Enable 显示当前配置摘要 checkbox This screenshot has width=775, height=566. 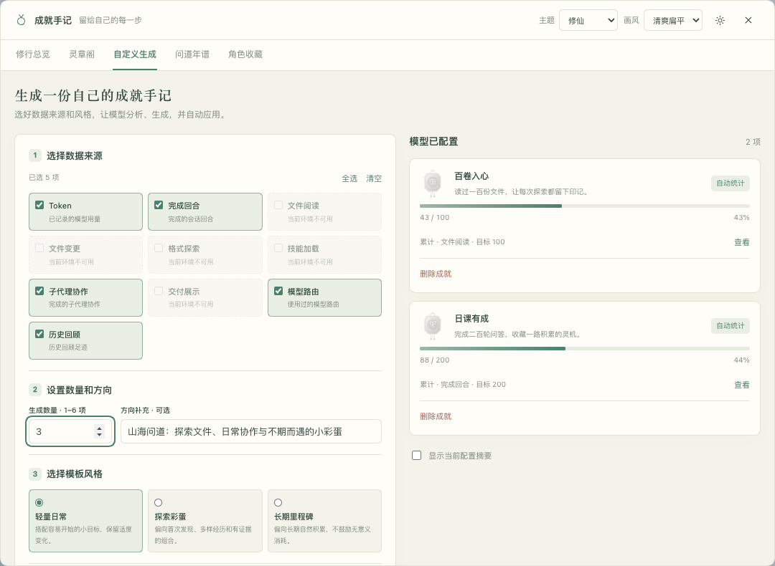[417, 456]
